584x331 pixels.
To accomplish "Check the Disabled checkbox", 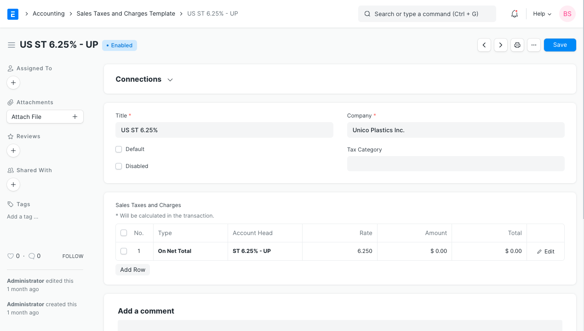I will 119,166.
